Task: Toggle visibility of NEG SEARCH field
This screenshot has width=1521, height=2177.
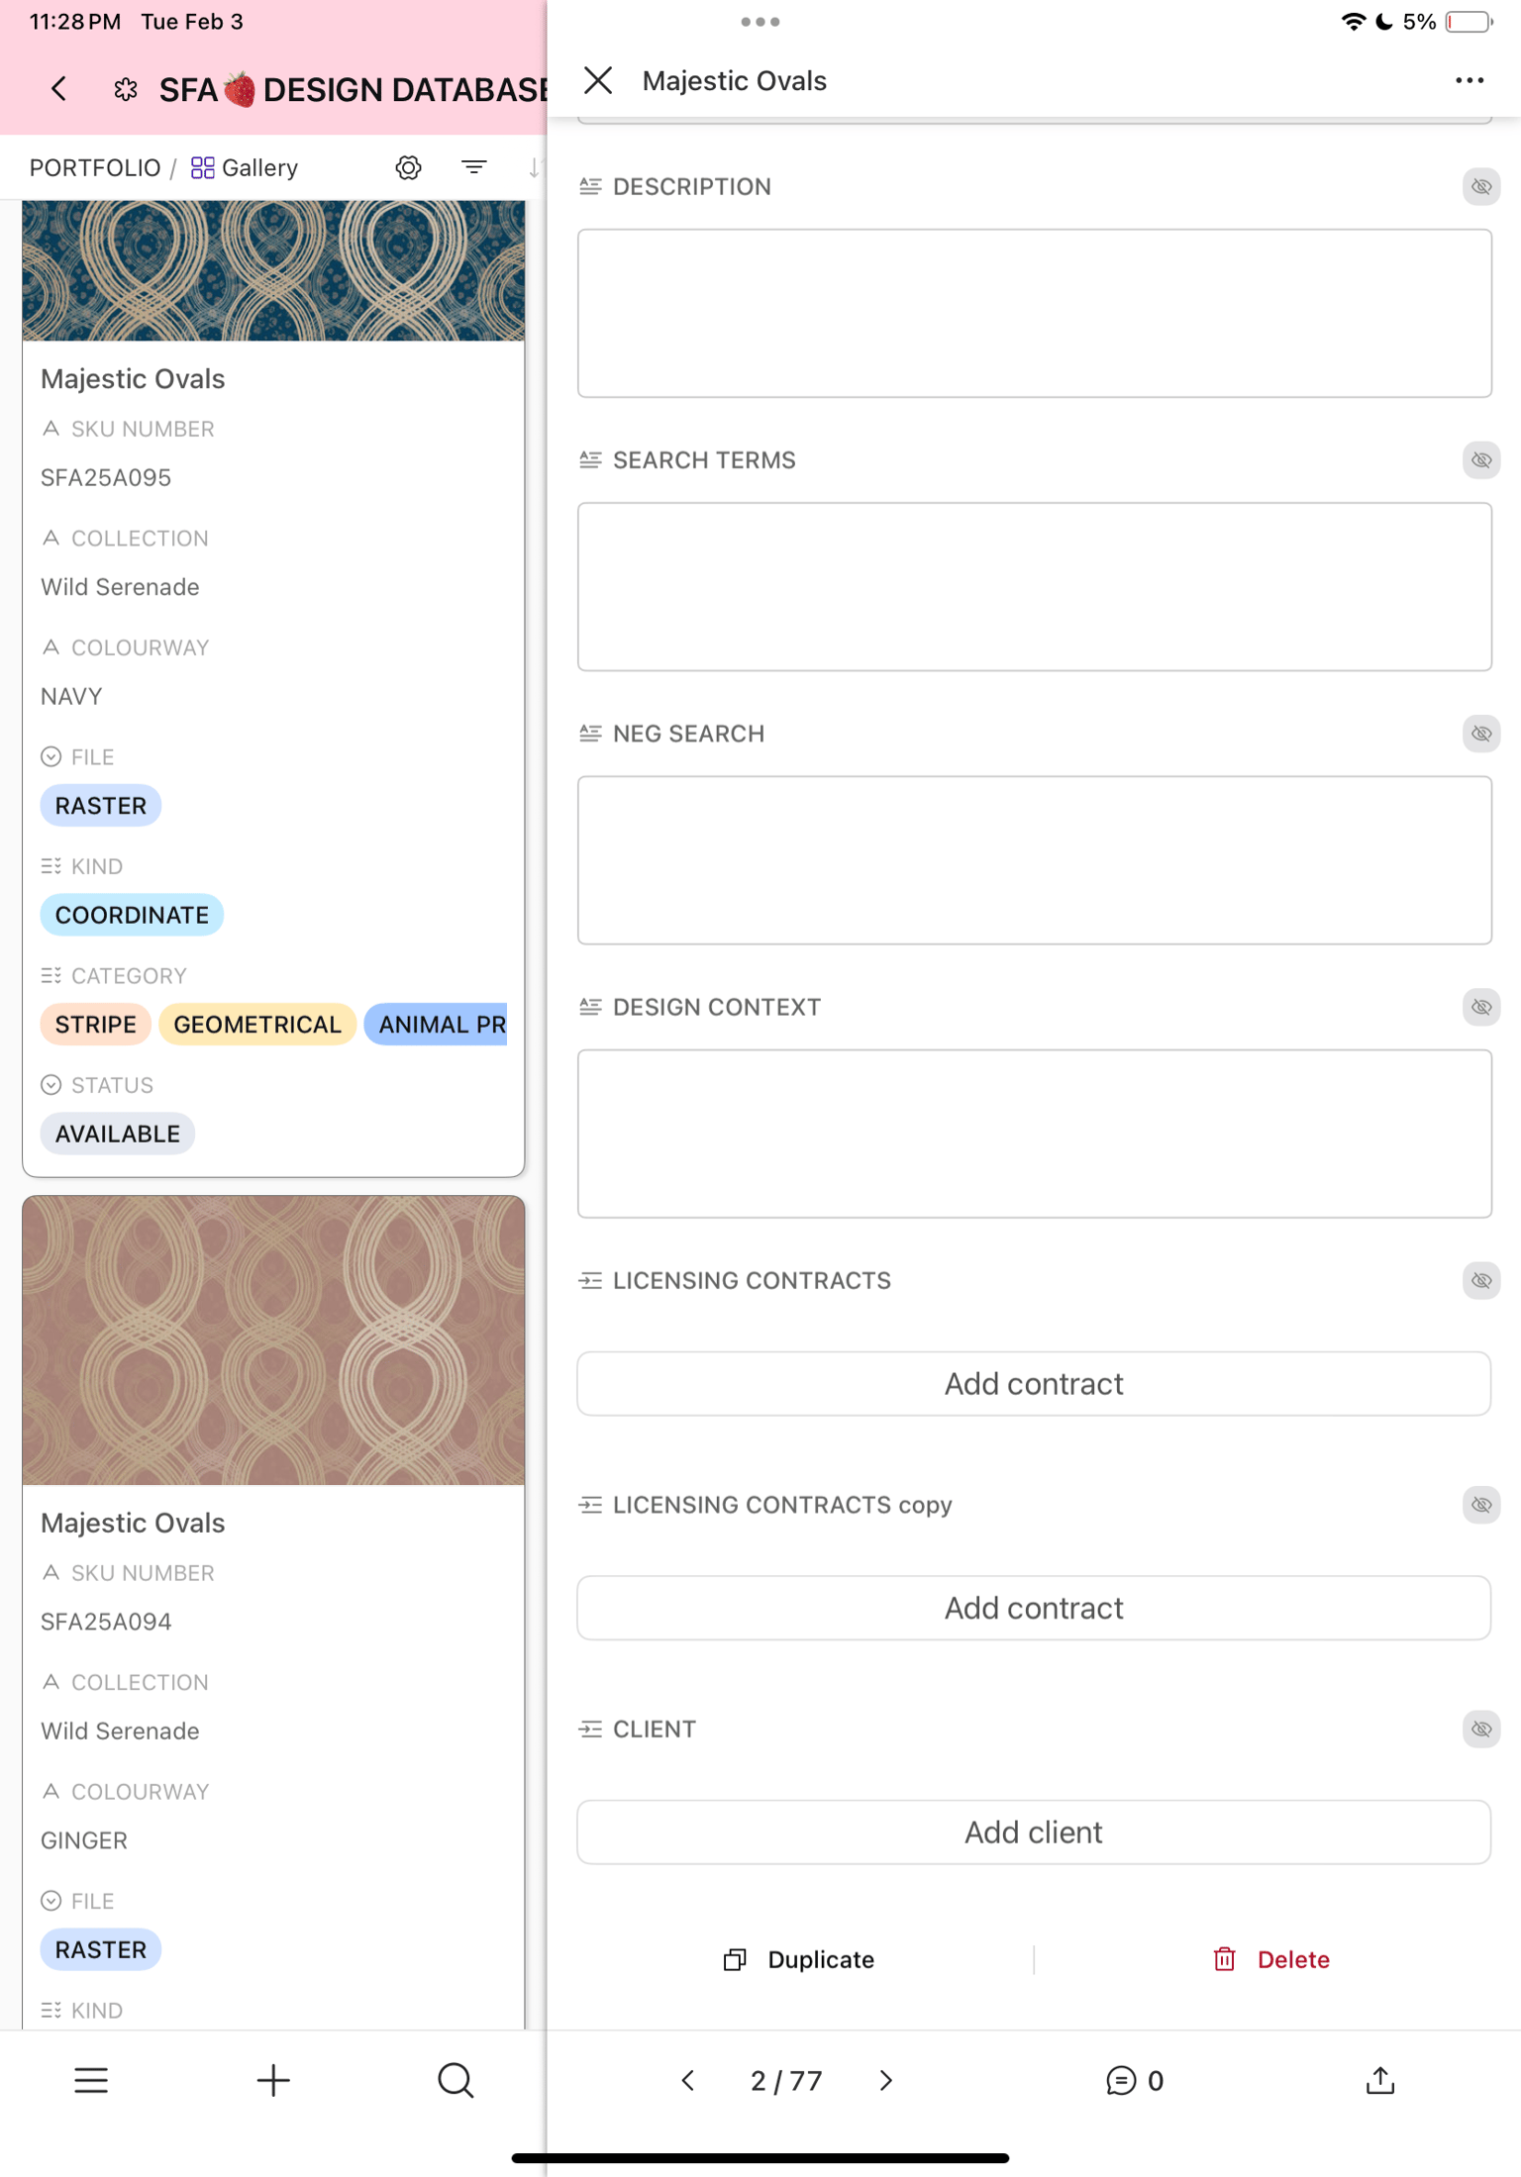Action: (1481, 734)
